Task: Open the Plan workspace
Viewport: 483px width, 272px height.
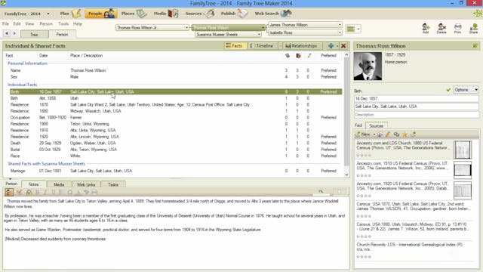Action: pos(70,14)
